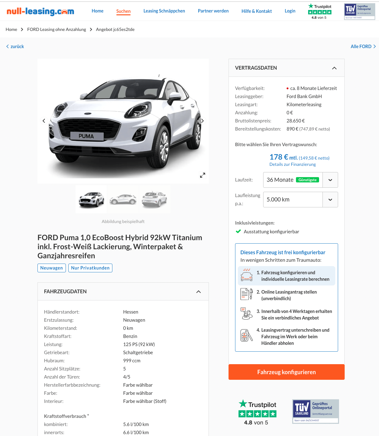Go to Hilfe & Kontakt page

pos(257,11)
